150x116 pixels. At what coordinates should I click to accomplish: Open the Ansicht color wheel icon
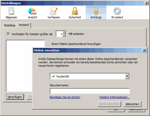(33, 11)
